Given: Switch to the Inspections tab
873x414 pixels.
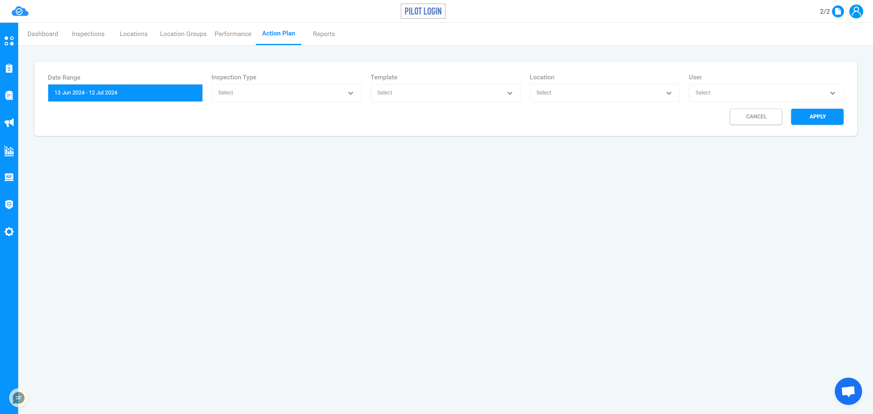Looking at the screenshot, I should pyautogui.click(x=88, y=34).
